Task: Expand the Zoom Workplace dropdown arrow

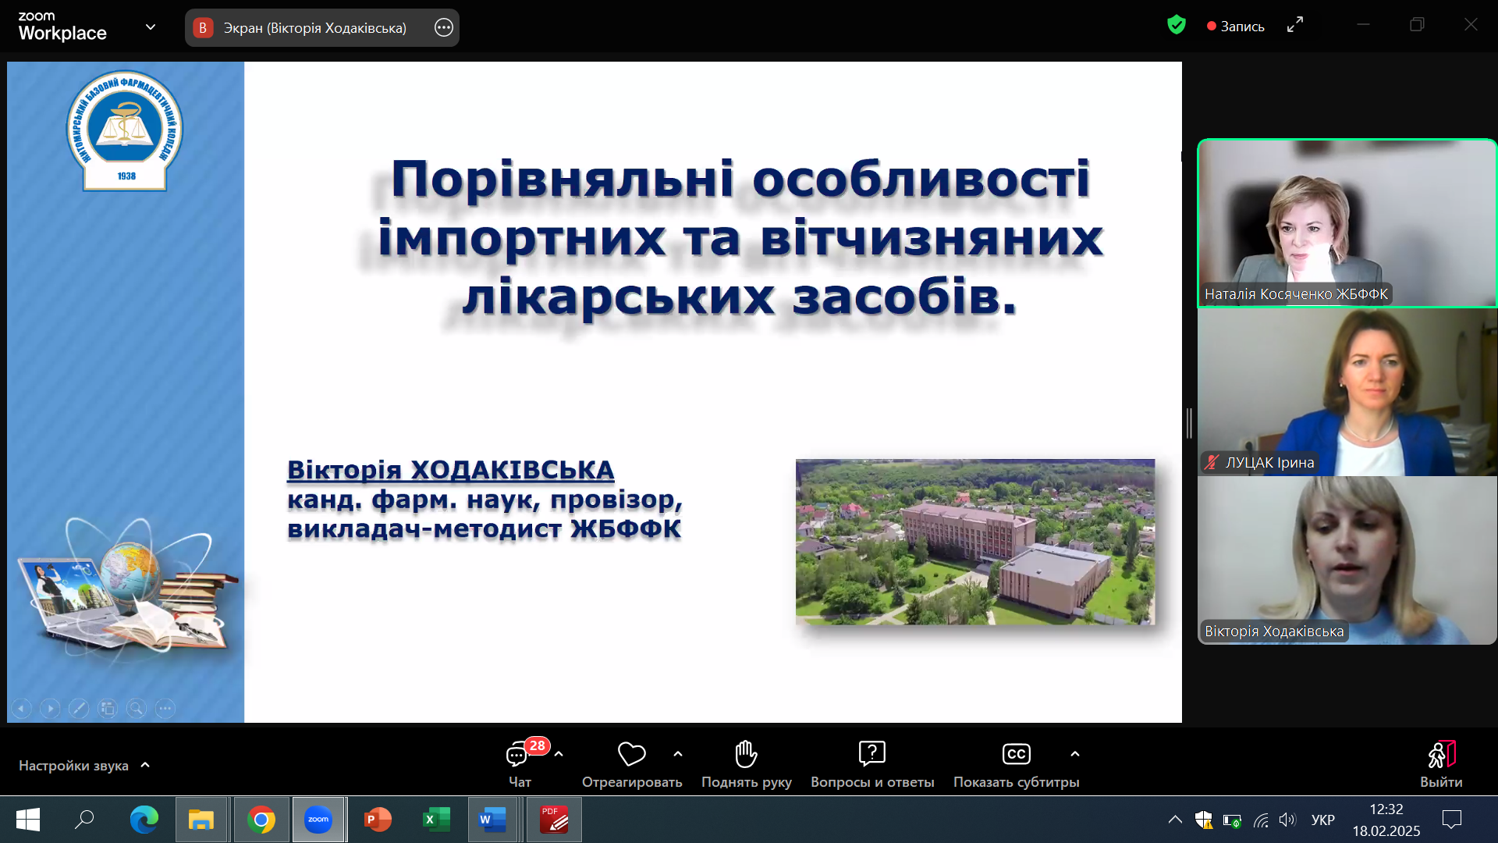Action: click(x=151, y=27)
